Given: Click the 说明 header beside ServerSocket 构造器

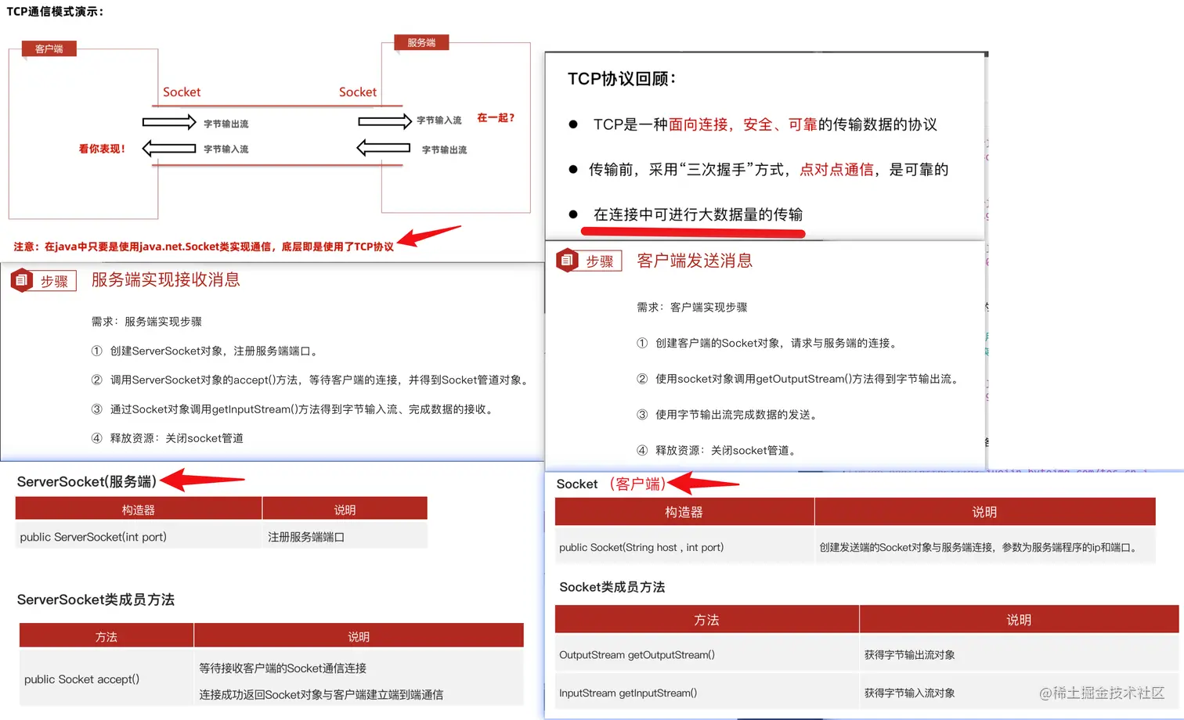Looking at the screenshot, I should pyautogui.click(x=345, y=509).
